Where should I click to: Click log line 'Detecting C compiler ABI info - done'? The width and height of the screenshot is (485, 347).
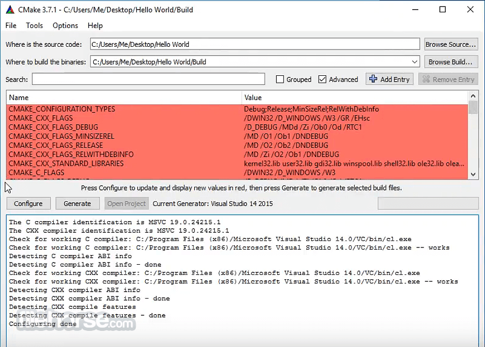(85, 265)
